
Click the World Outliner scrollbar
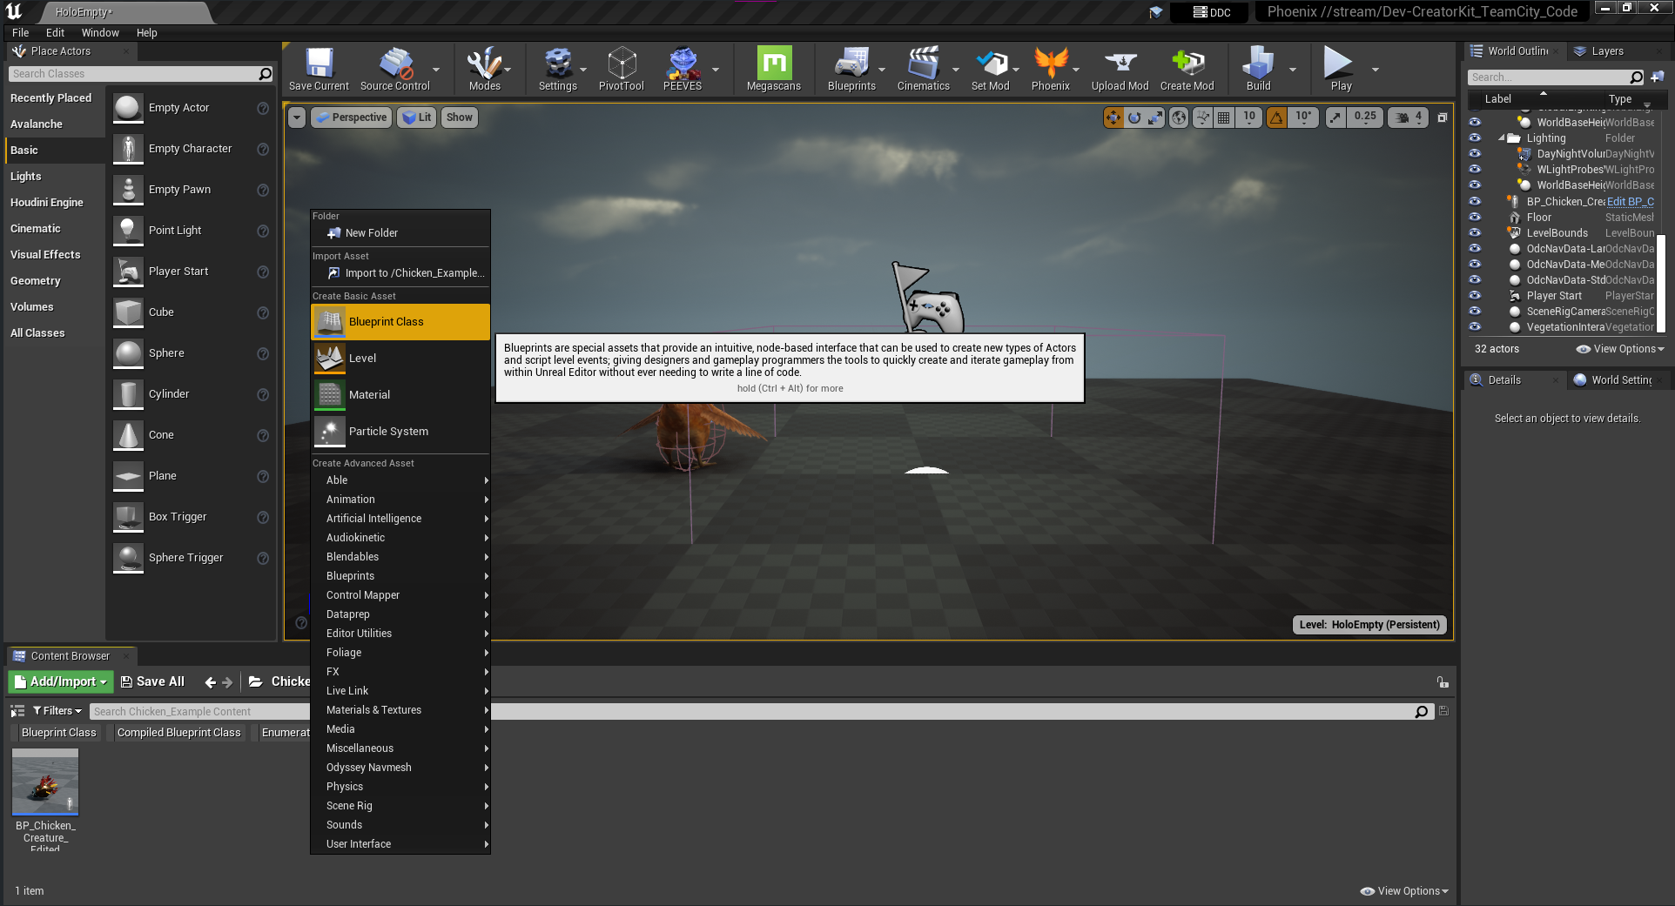1660,284
